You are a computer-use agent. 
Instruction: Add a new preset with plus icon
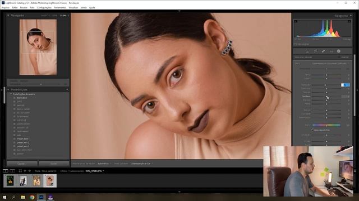click(x=67, y=89)
